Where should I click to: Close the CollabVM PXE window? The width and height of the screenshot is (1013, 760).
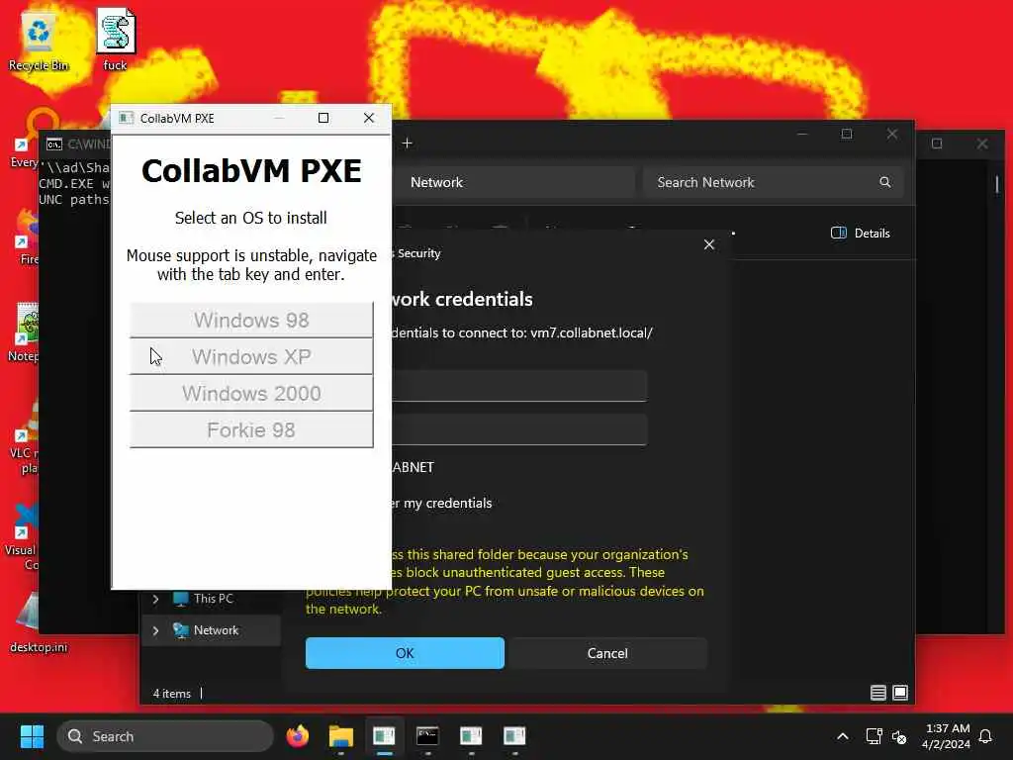[x=369, y=118]
